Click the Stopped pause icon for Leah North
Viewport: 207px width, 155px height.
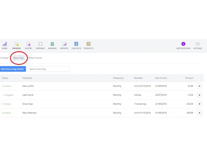click(3, 95)
